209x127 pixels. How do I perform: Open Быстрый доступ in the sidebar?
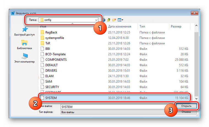25,31
